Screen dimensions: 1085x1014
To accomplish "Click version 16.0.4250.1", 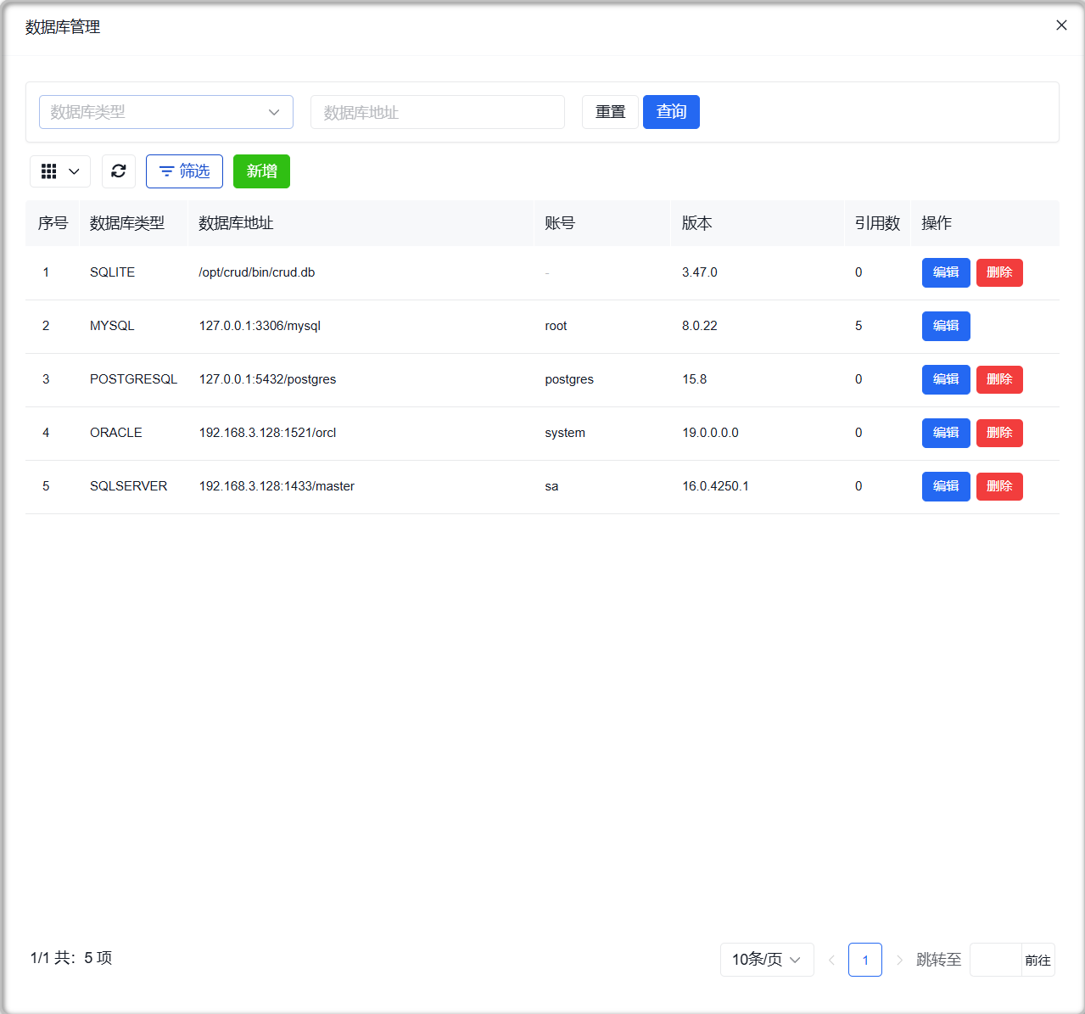I will [x=716, y=486].
